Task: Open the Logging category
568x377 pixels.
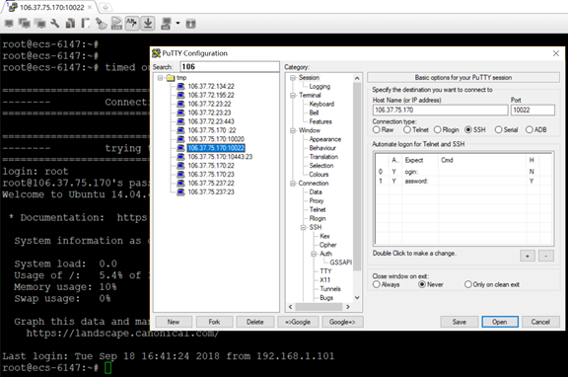Action: click(x=319, y=86)
